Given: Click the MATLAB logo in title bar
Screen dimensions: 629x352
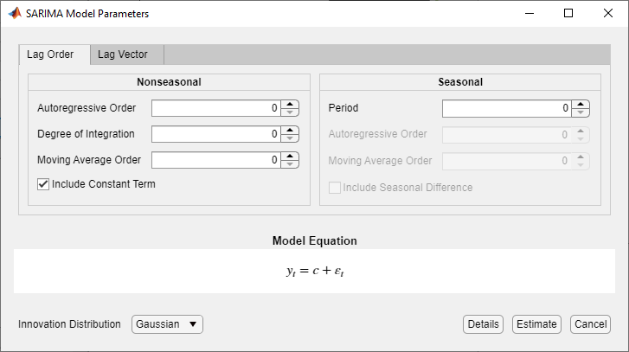Looking at the screenshot, I should (15, 14).
